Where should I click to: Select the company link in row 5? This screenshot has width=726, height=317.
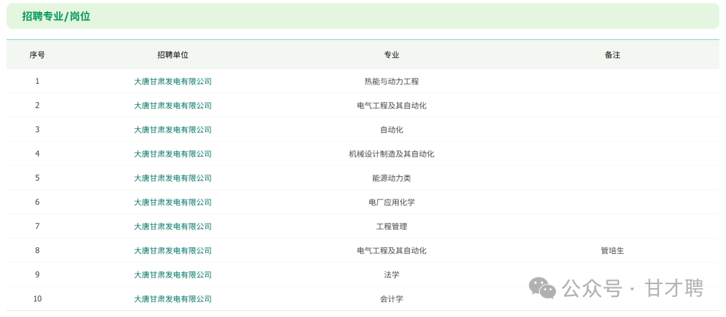173,178
